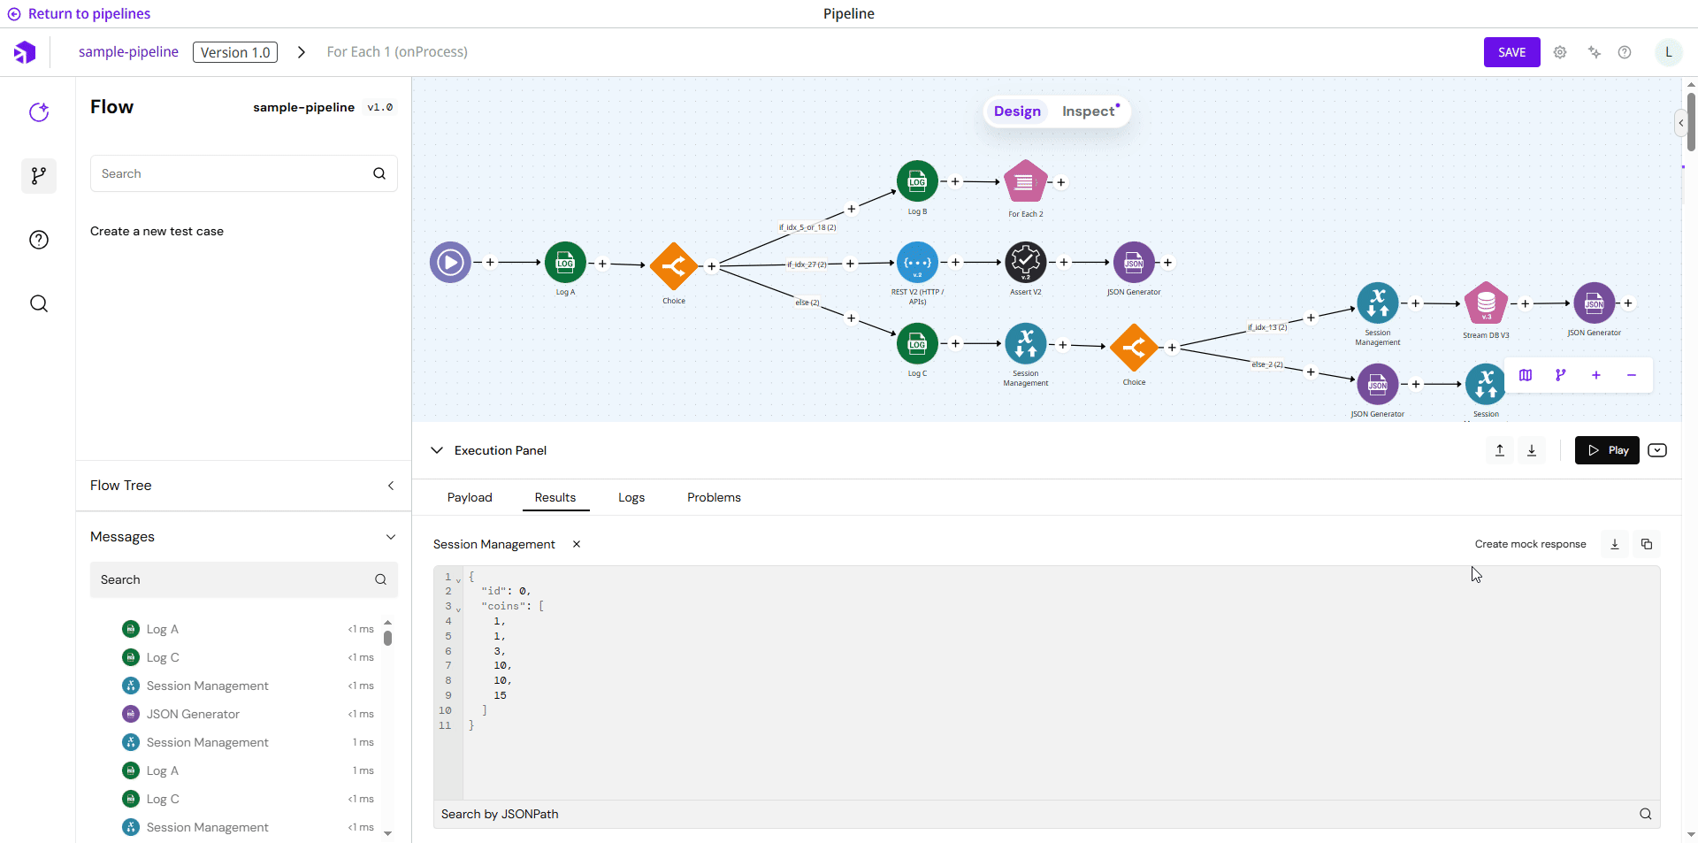The width and height of the screenshot is (1698, 843).
Task: Collapse the Messages section
Action: (x=391, y=537)
